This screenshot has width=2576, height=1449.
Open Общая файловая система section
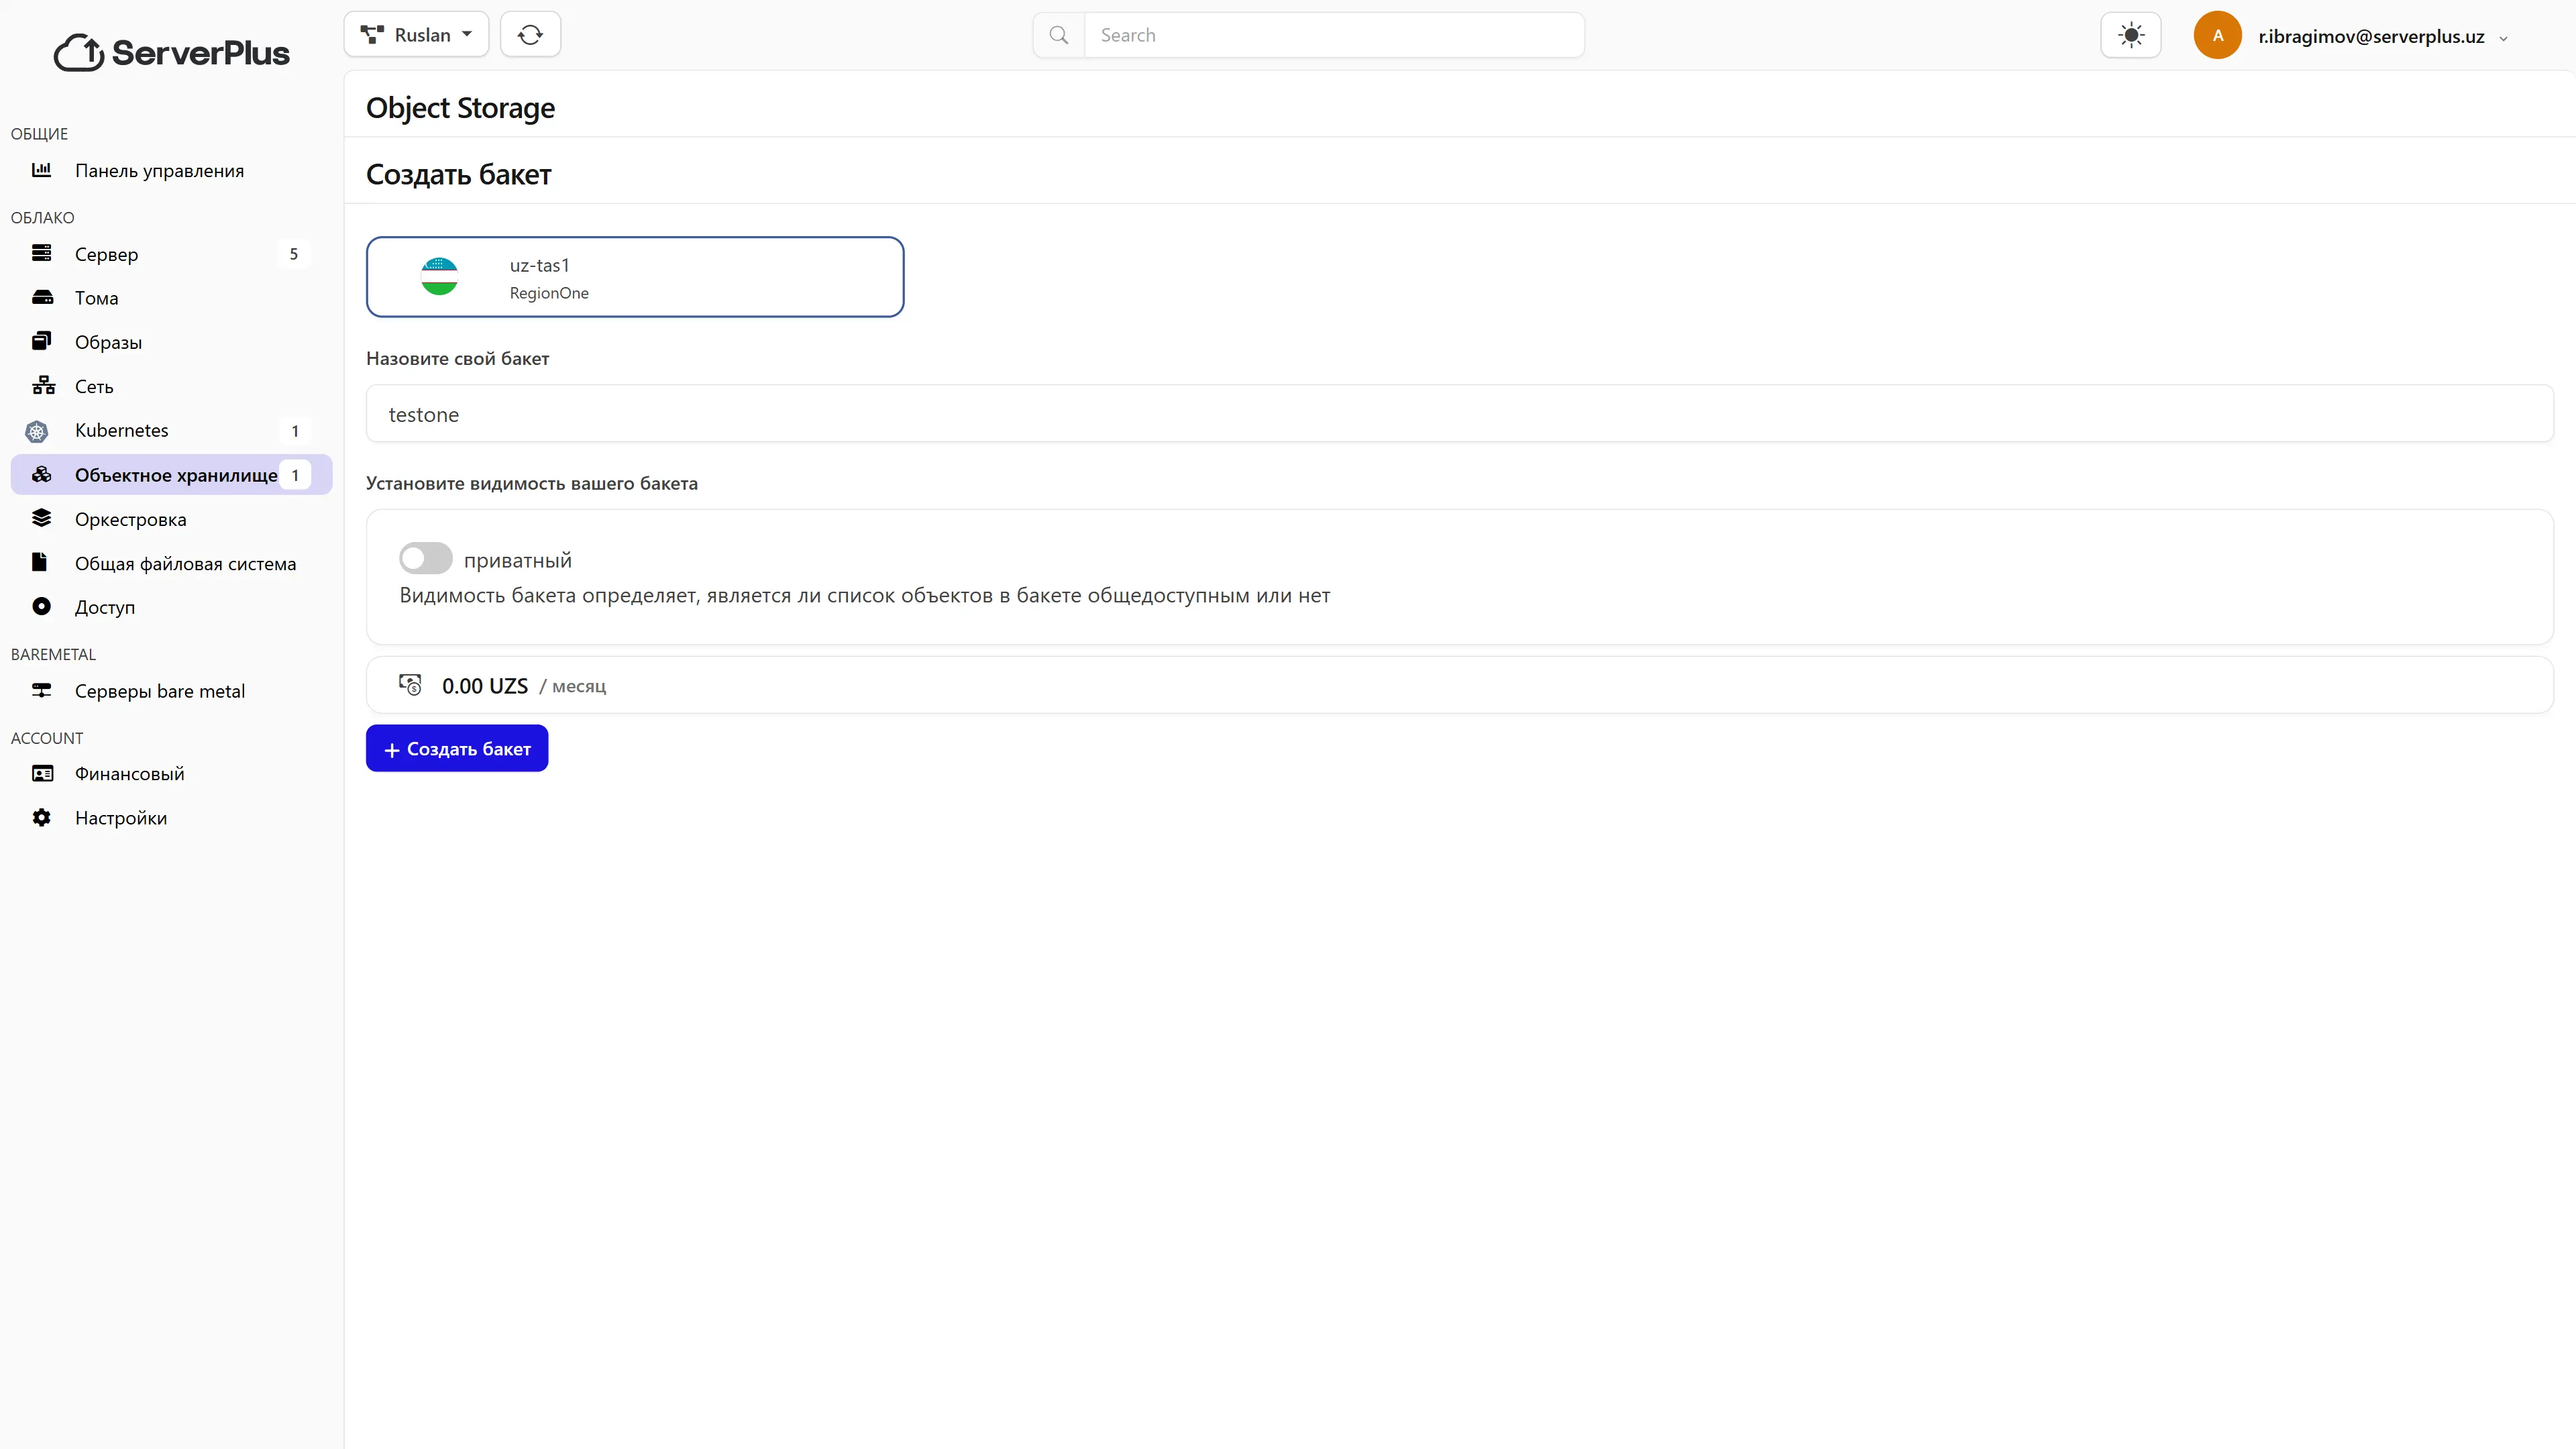[x=185, y=564]
